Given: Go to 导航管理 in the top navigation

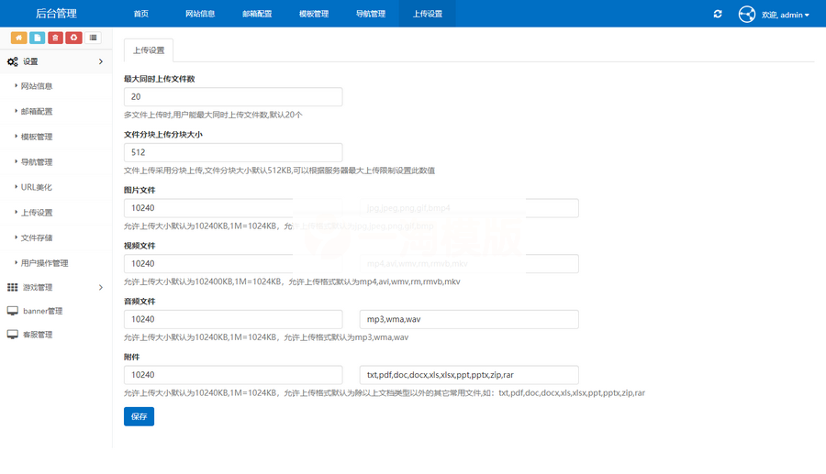Looking at the screenshot, I should [x=371, y=14].
